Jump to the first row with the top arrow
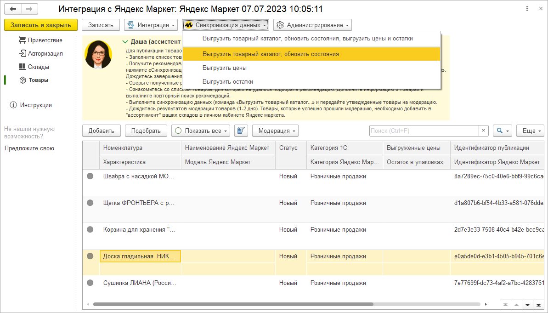The image size is (548, 313). (x=505, y=305)
